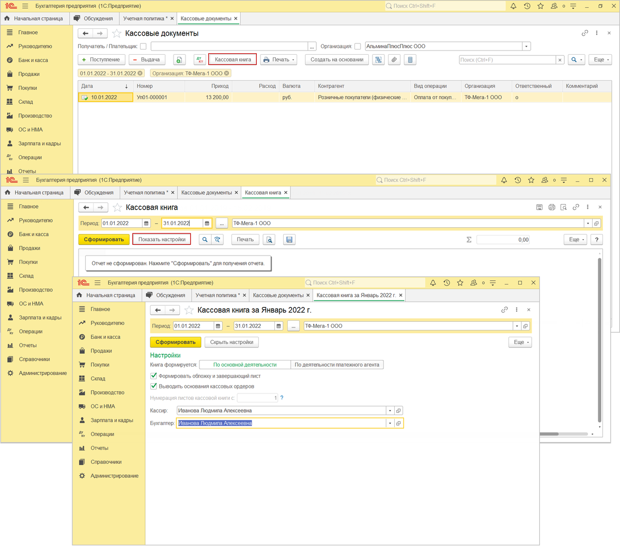Image resolution: width=620 pixels, height=548 pixels.
Task: Open the start date calendar in the front January cash book window
Action: click(x=218, y=326)
